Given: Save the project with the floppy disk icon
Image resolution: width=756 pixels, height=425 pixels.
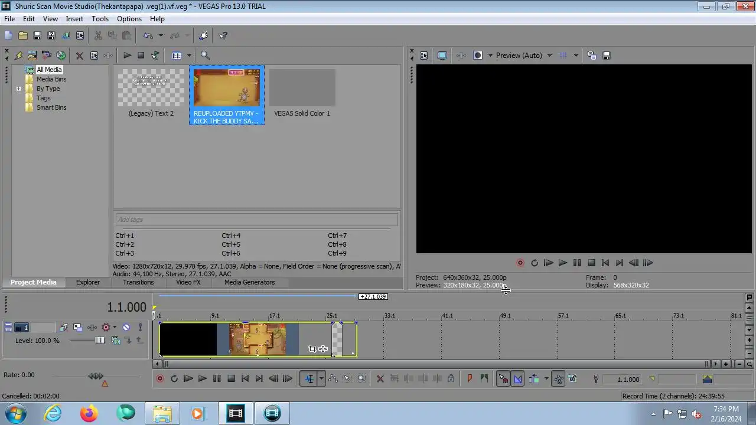Looking at the screenshot, I should 37,35.
